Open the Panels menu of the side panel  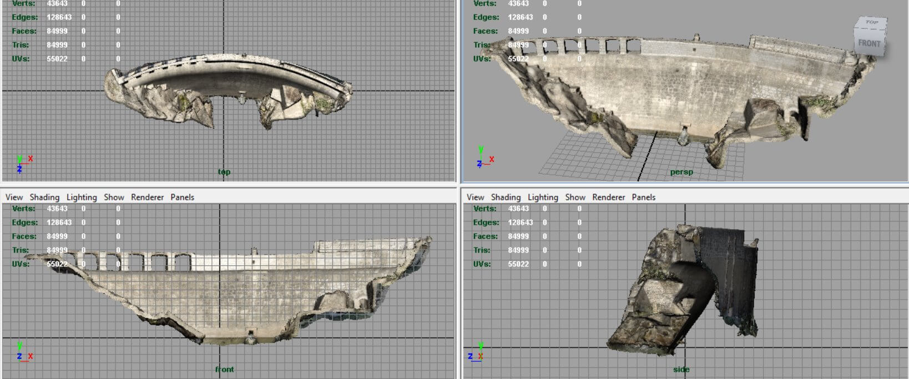[x=643, y=197]
